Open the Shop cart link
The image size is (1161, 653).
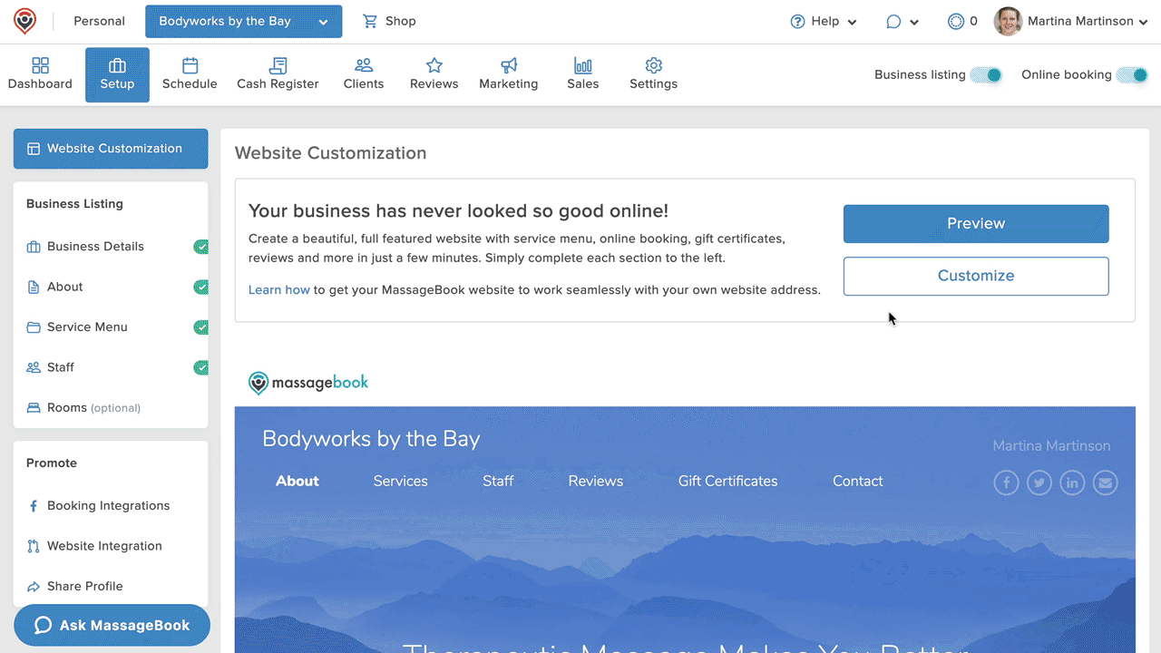tap(389, 21)
